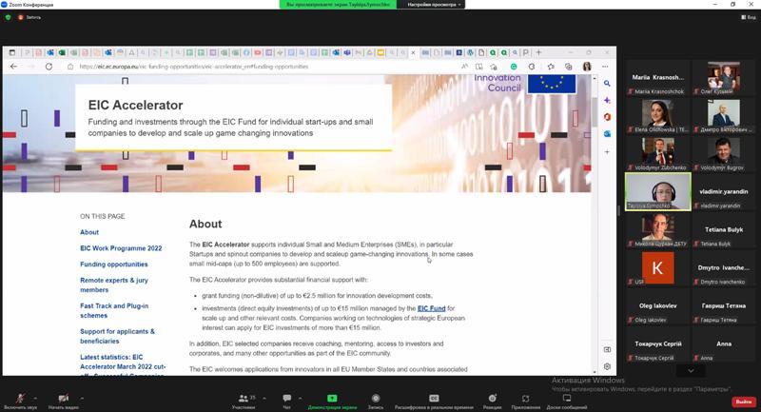Add a new browser tab

[538, 52]
